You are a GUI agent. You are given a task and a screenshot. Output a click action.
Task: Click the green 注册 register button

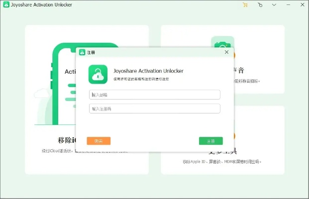click(211, 141)
